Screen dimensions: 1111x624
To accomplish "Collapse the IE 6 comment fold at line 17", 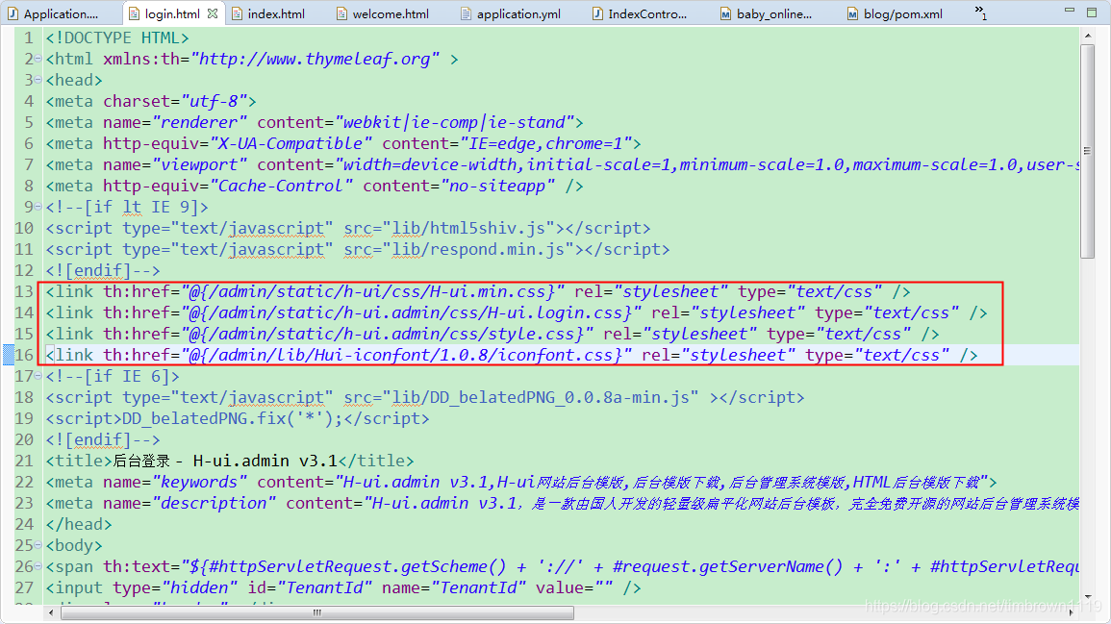I will [x=38, y=376].
